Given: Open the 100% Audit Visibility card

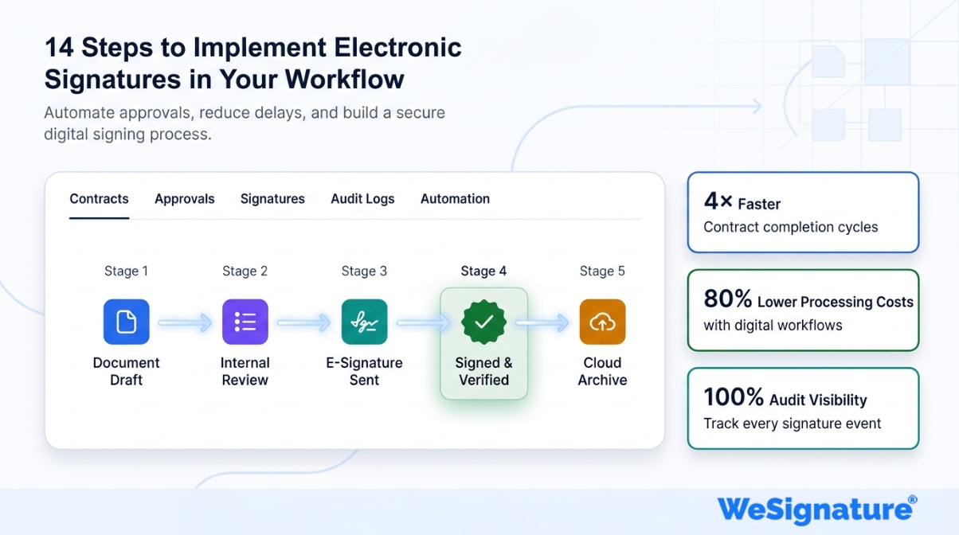Looking at the screenshot, I should (x=803, y=408).
